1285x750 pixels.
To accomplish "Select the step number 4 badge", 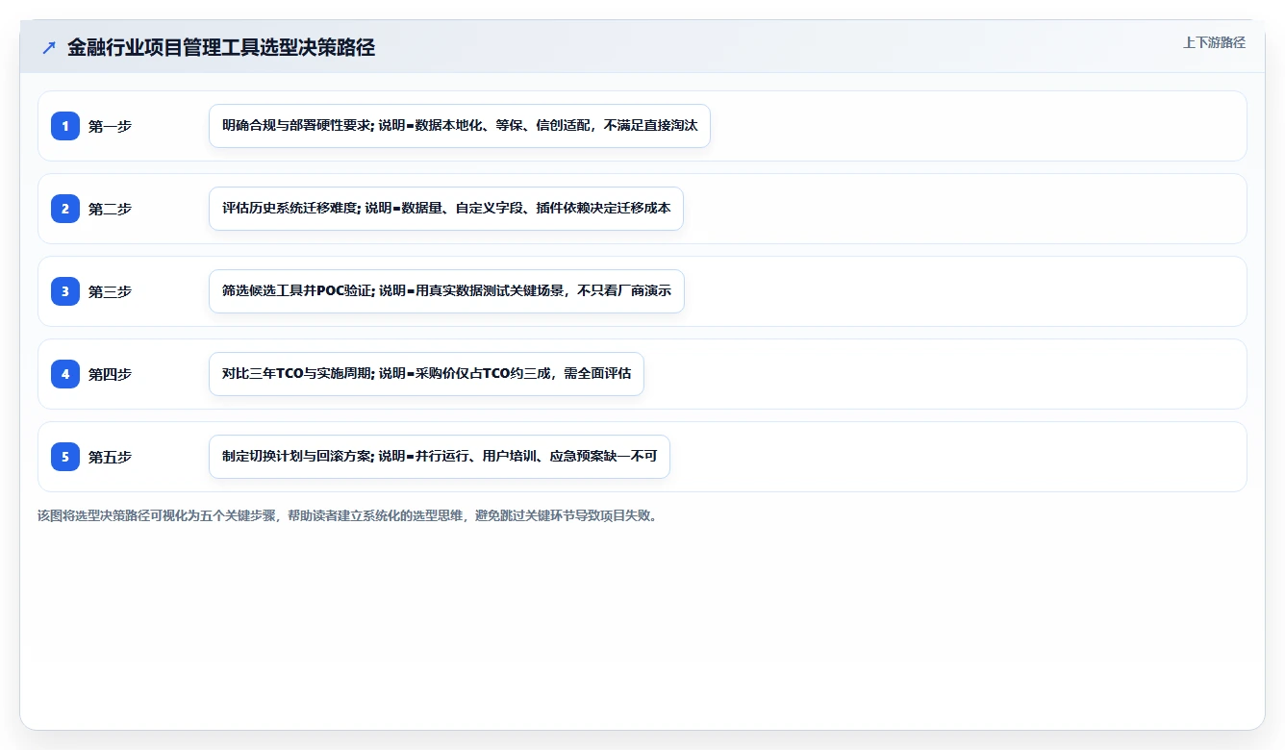I will pyautogui.click(x=65, y=373).
